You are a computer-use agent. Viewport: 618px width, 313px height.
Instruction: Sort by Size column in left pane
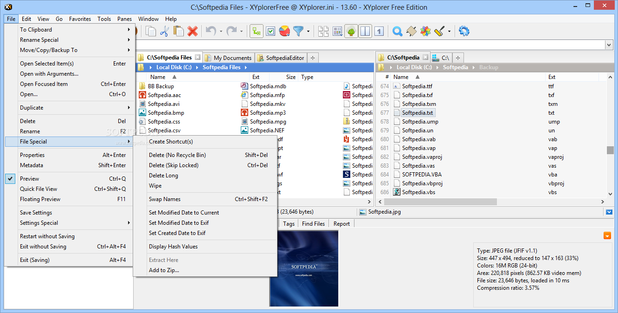[x=290, y=77]
